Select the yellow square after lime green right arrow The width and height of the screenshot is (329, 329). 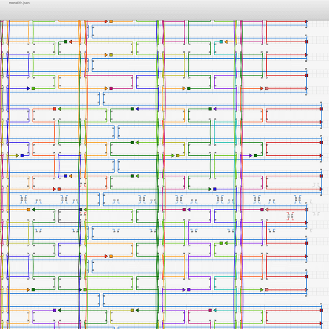coord(178,156)
